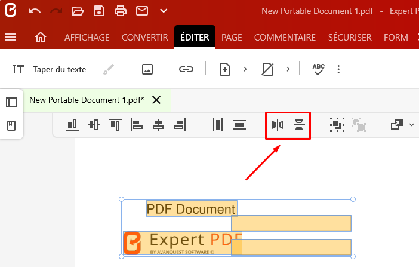419x267 pixels.
Task: Send the document by email
Action: pos(142,11)
